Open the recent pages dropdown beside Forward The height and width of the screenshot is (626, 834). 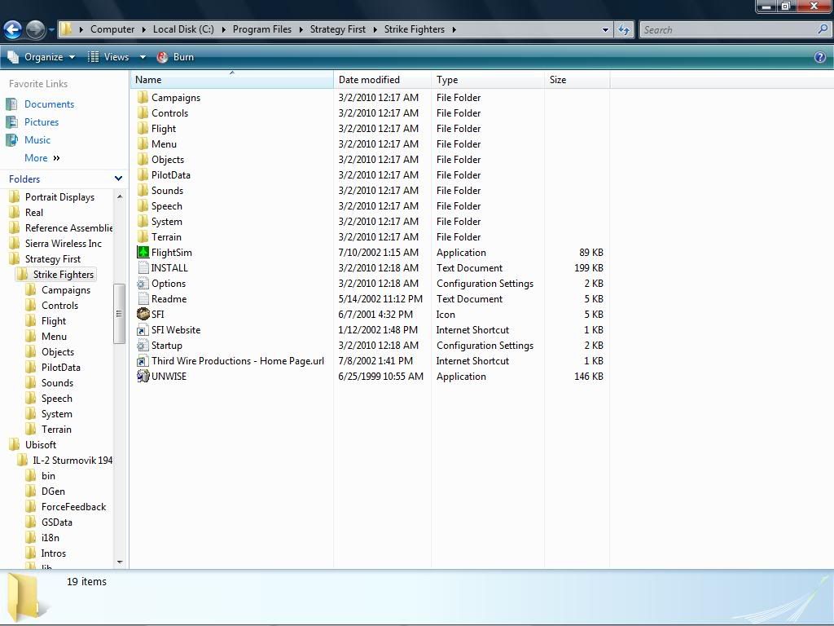tap(51, 30)
